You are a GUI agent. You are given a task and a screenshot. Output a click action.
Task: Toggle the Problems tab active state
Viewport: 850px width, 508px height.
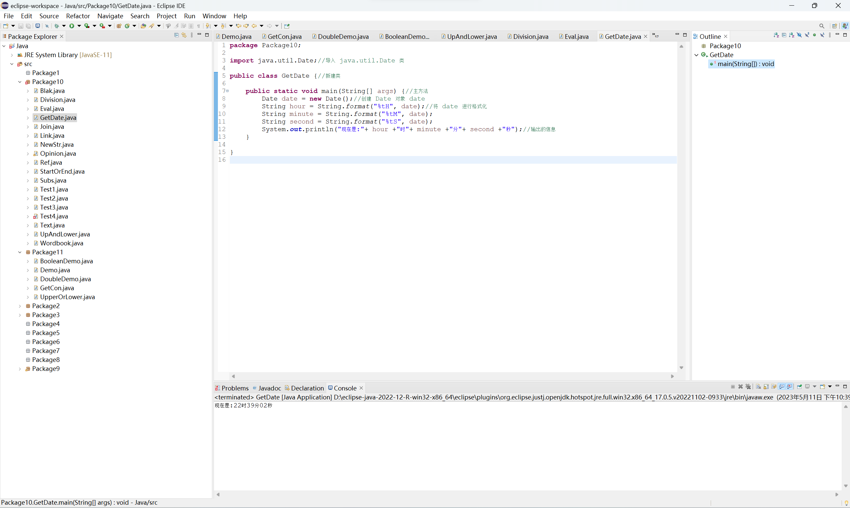pos(232,388)
